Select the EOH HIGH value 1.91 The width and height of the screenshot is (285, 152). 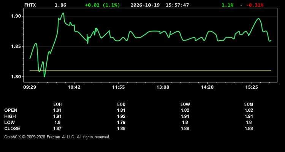coord(57,116)
